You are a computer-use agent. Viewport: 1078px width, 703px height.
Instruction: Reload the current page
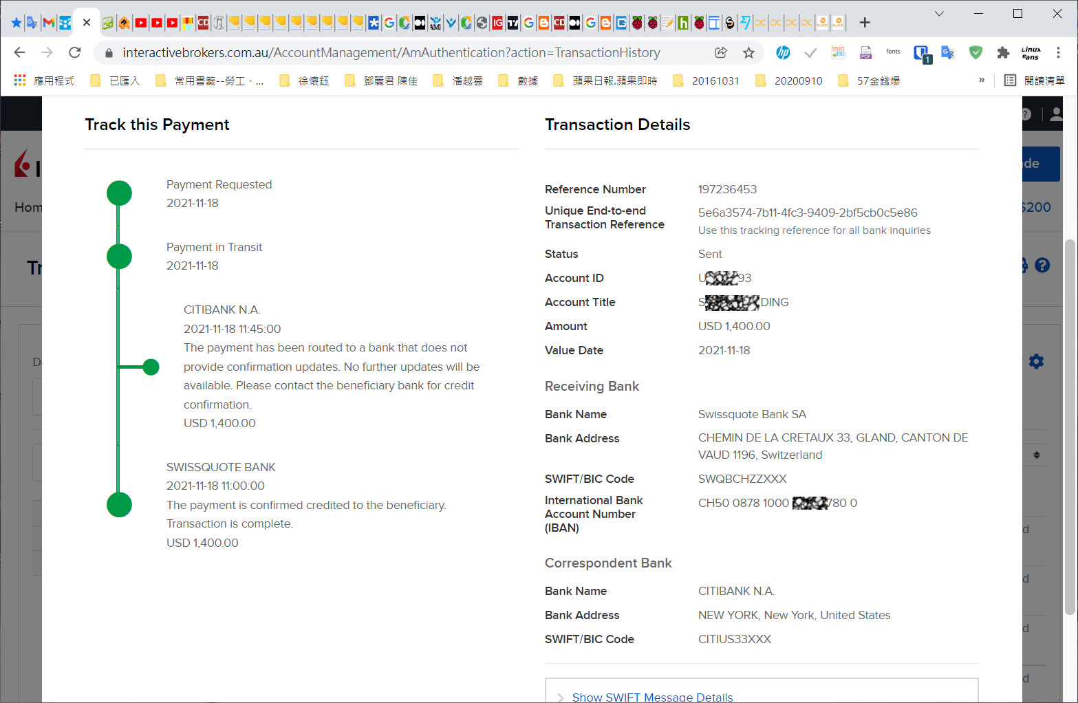click(x=75, y=52)
